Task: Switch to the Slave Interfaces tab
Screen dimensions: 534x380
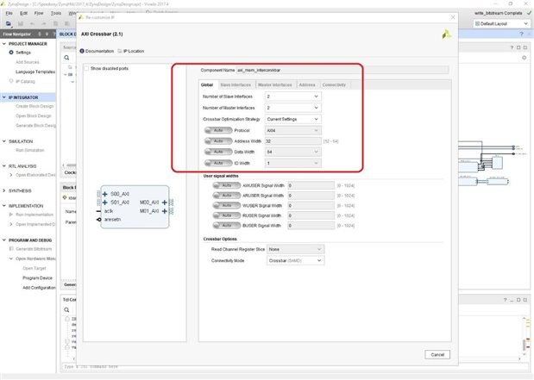Action: coord(236,84)
